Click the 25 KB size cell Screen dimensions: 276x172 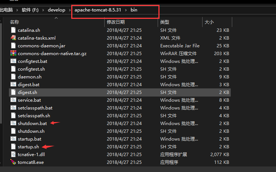click(223, 45)
